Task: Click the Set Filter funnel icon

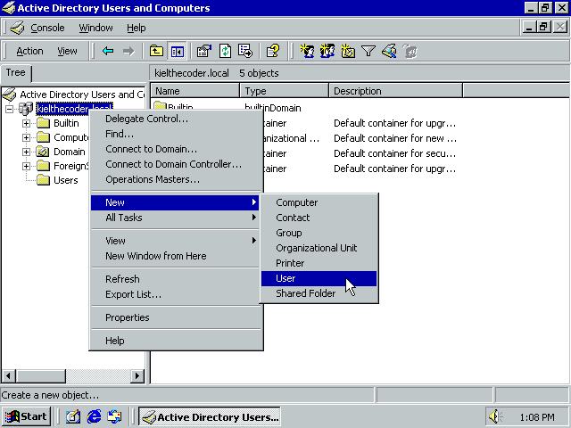Action: coord(368,51)
